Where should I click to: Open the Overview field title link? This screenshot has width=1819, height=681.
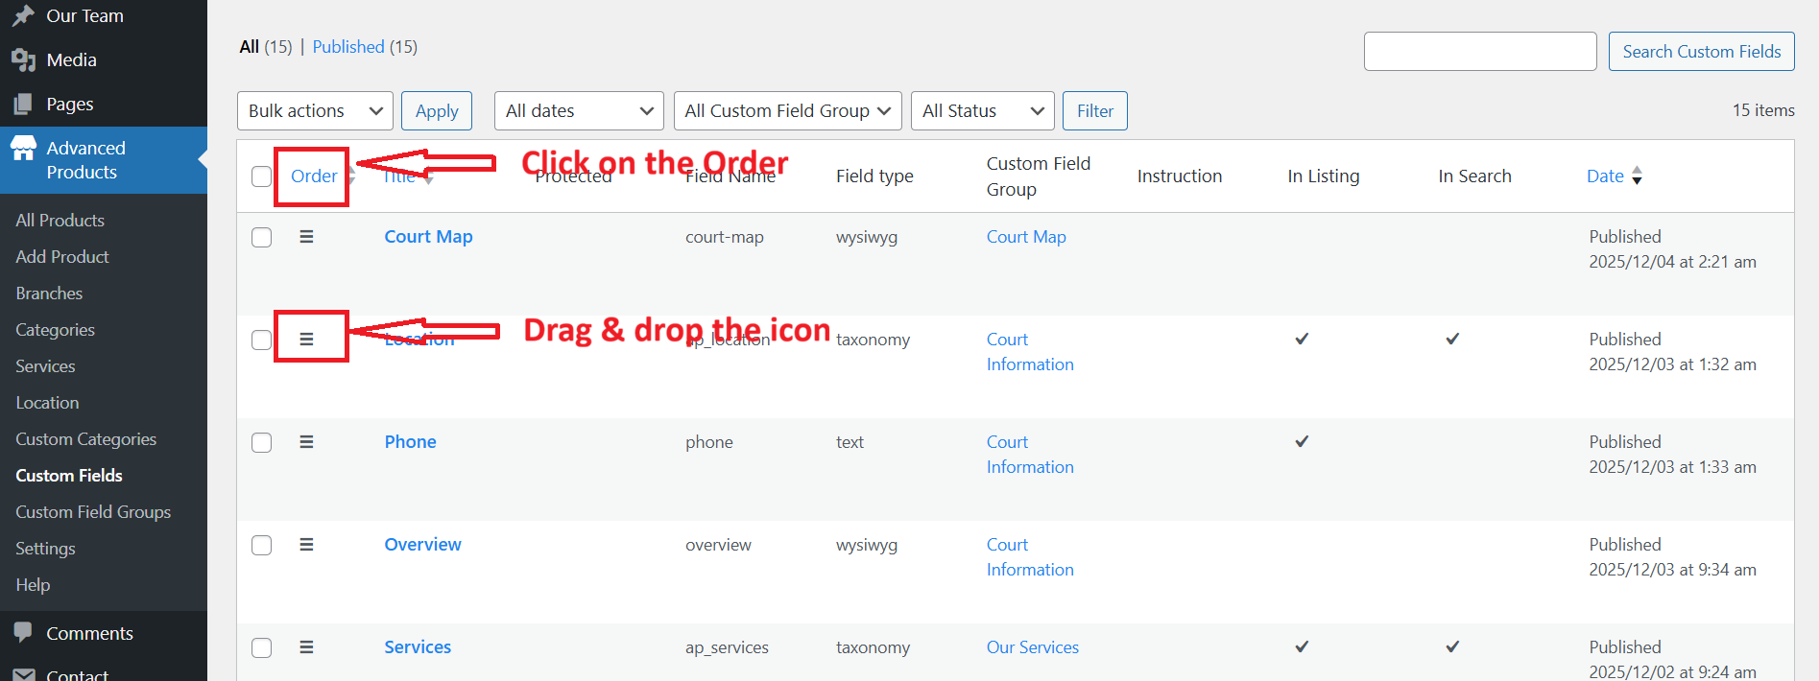(422, 544)
